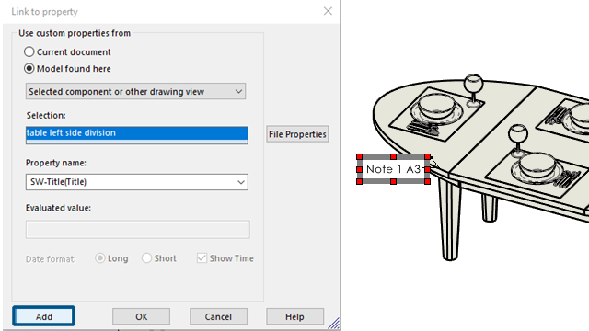Click the File Properties button

point(297,134)
